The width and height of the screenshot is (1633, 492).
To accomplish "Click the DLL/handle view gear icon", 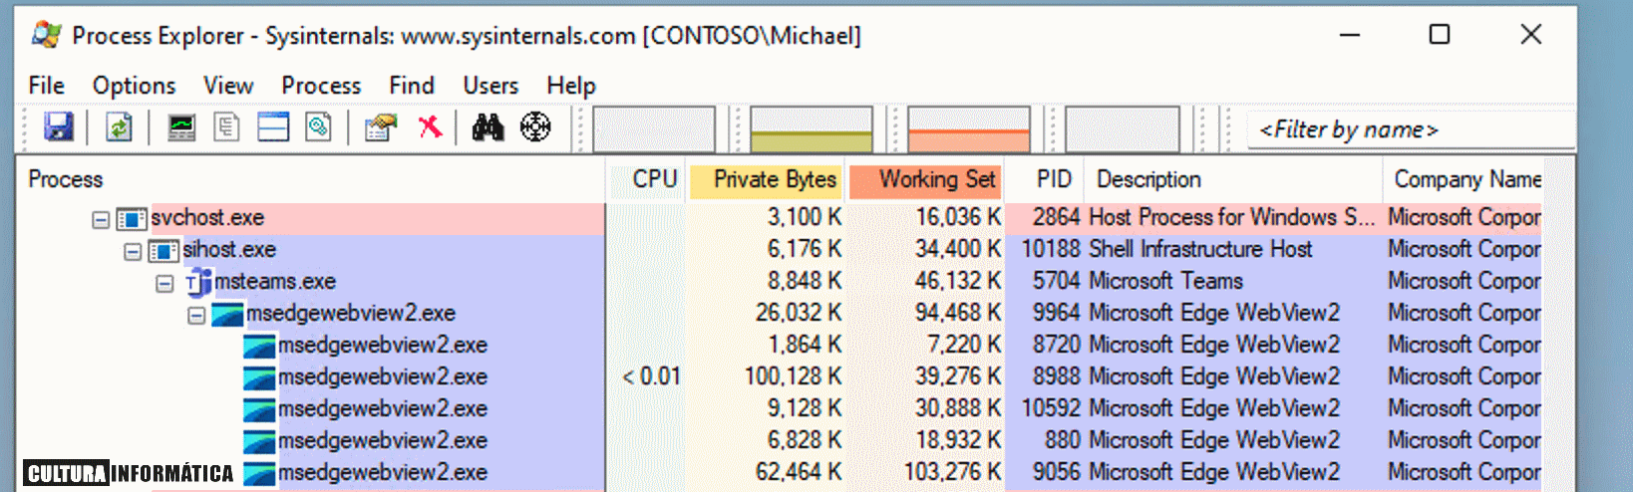I will 319,127.
